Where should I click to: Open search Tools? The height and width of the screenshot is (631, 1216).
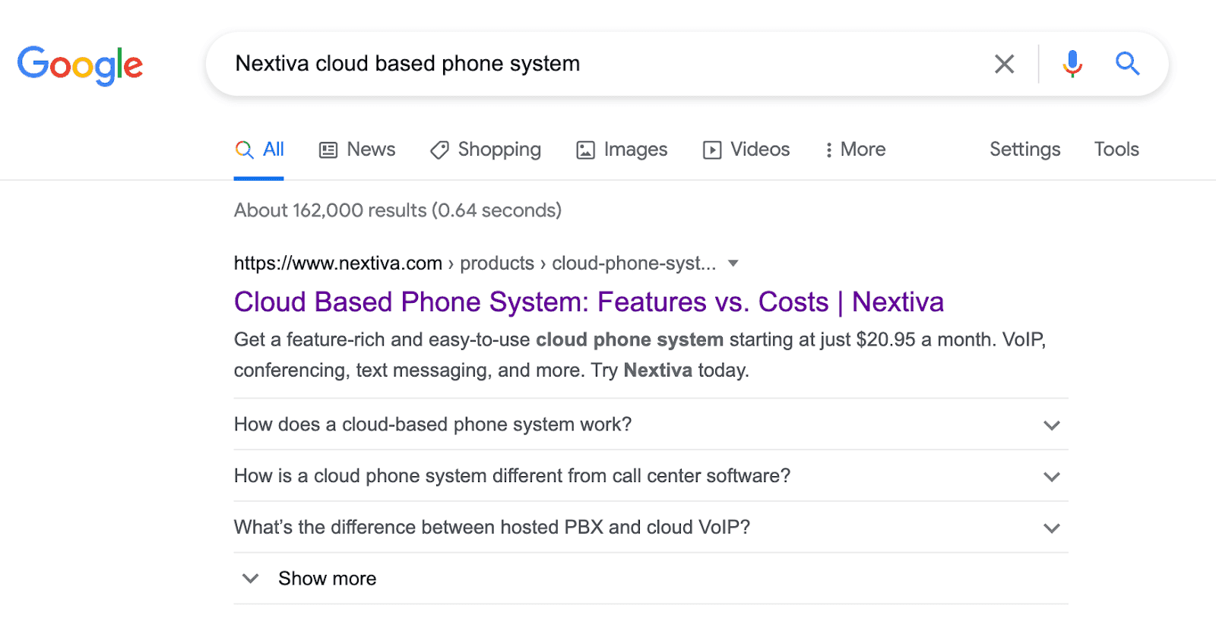coord(1116,150)
